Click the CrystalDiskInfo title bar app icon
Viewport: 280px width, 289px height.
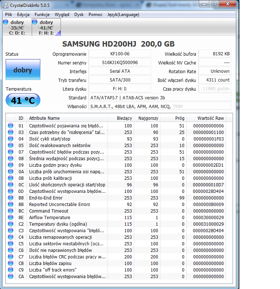click(6, 5)
